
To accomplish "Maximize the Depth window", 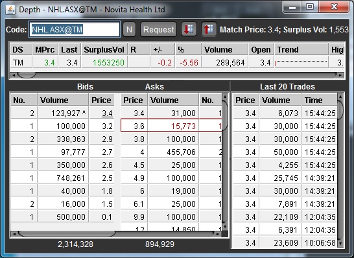I will (x=310, y=7).
